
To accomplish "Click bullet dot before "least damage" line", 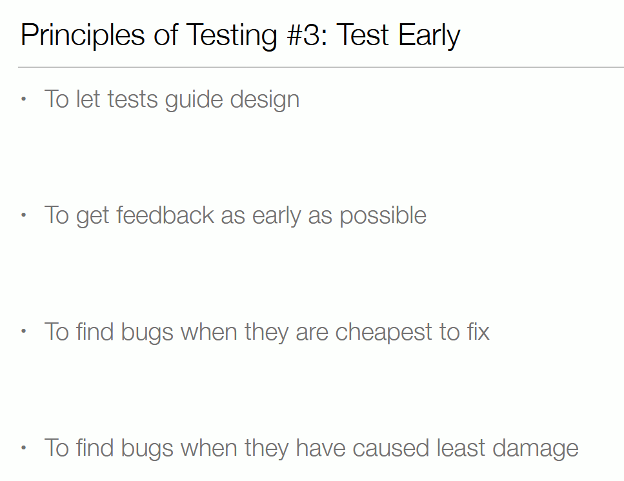I will [x=23, y=447].
